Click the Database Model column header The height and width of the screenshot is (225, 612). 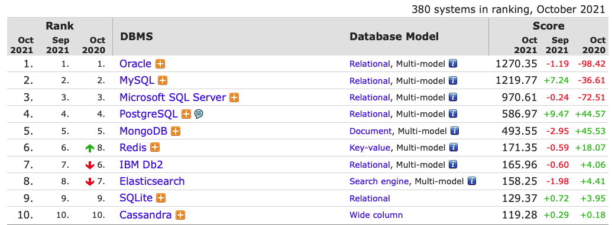394,37
